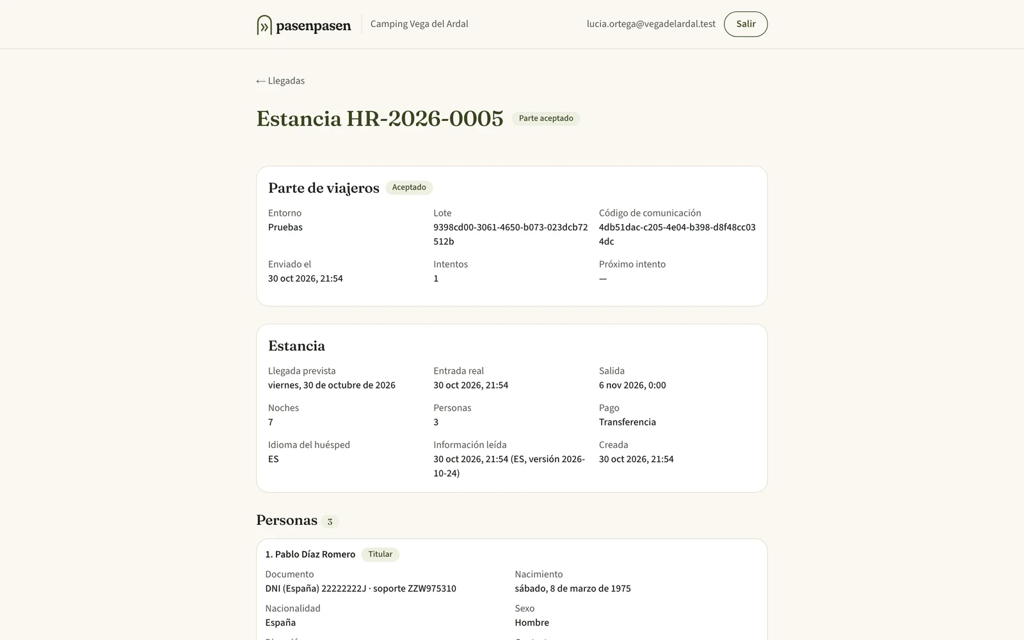Click the Salida value 6 nov 2026, 0:00
The image size is (1024, 640).
(632, 385)
